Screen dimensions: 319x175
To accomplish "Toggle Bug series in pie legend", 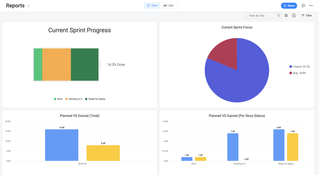I will point(297,73).
